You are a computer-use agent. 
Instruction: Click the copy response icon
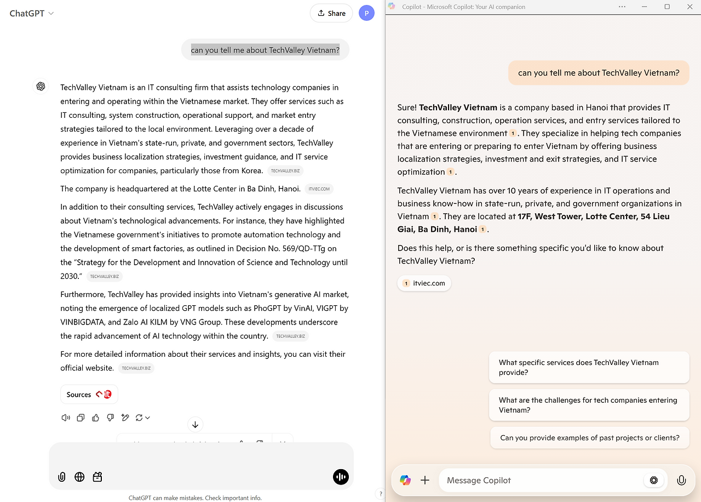(x=81, y=418)
